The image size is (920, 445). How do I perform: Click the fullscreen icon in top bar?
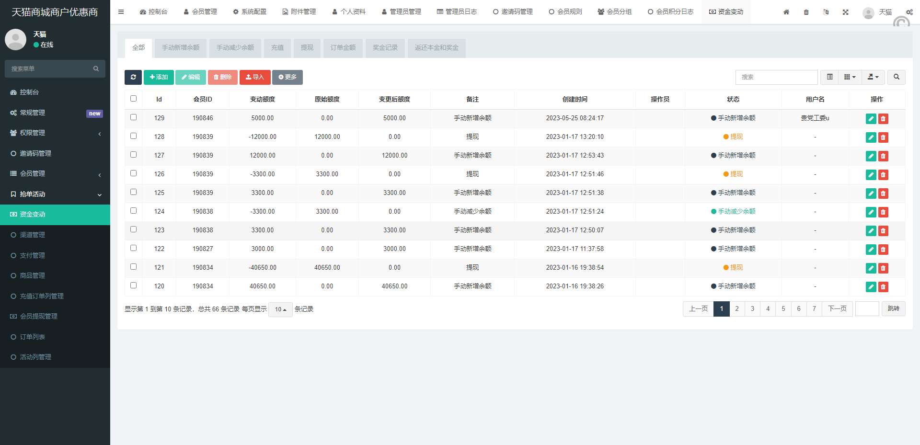coord(845,12)
